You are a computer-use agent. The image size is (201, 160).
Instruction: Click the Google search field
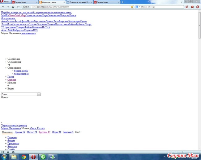[161, 6]
